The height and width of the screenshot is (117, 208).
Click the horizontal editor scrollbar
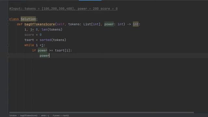[x=101, y=112]
